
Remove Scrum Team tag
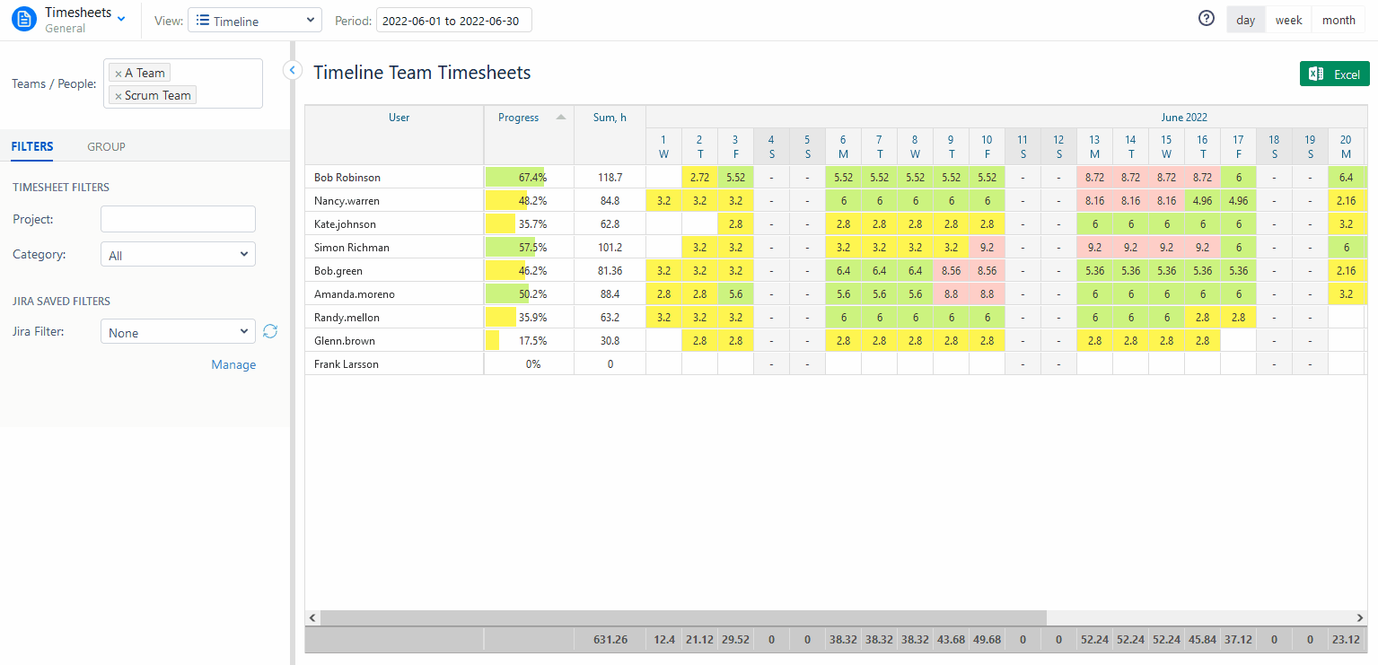coord(118,96)
